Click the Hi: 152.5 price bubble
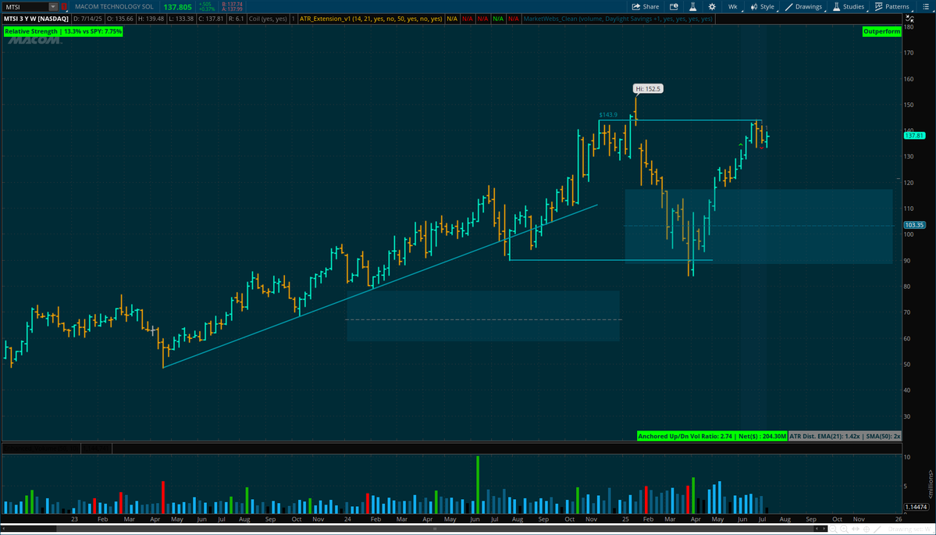 [648, 88]
